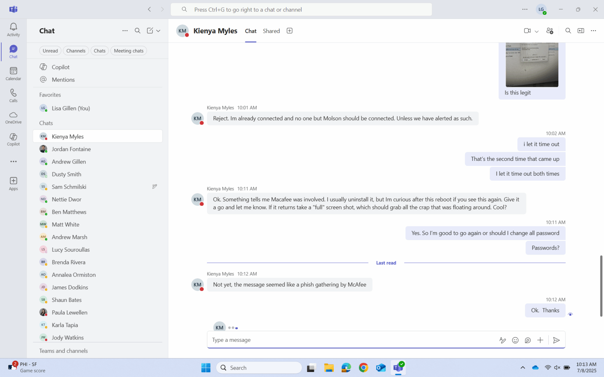Open the Activity feed in sidebar
The width and height of the screenshot is (604, 377).
[x=13, y=29]
